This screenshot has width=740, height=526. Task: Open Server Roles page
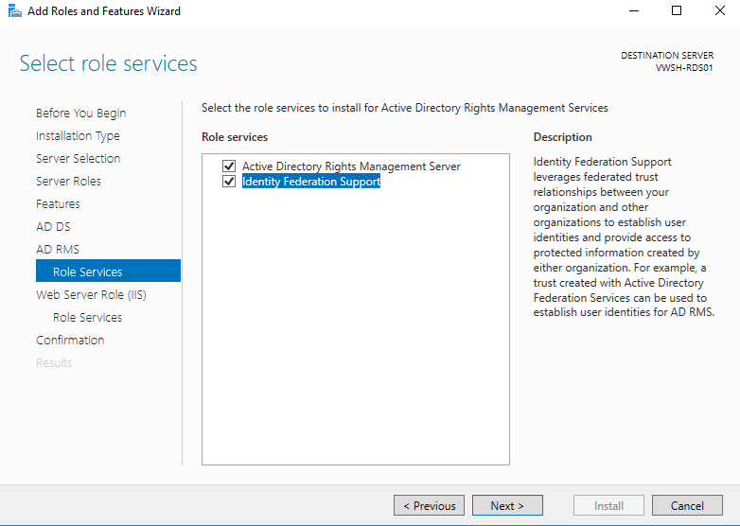(68, 181)
